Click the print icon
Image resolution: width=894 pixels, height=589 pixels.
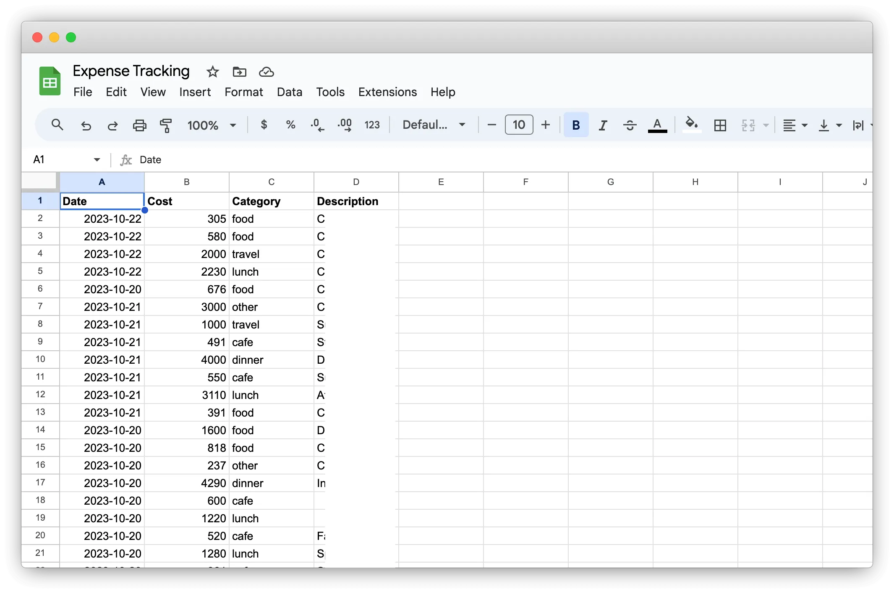[x=139, y=125]
